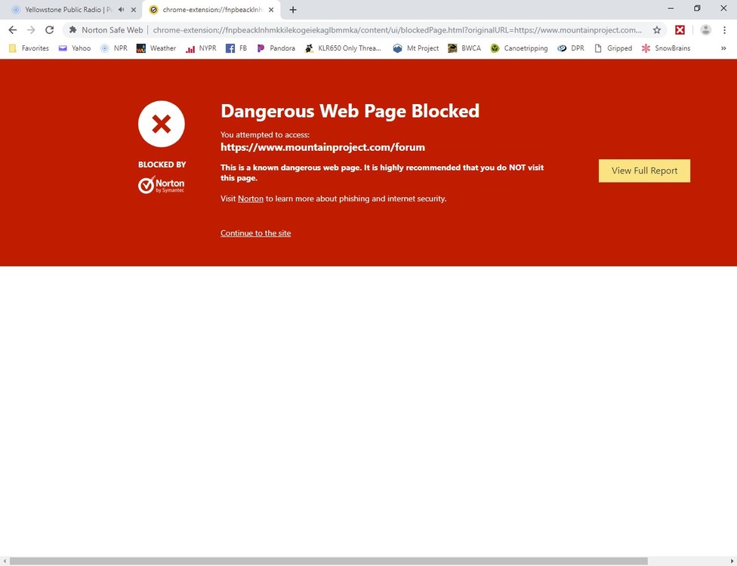Minimize the Chrome window
The image size is (737, 566).
671,8
